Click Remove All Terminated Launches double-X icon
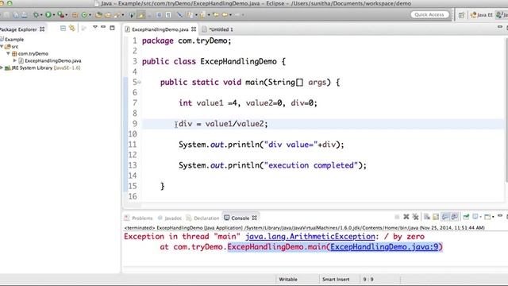The height and width of the screenshot is (286, 508). click(416, 217)
